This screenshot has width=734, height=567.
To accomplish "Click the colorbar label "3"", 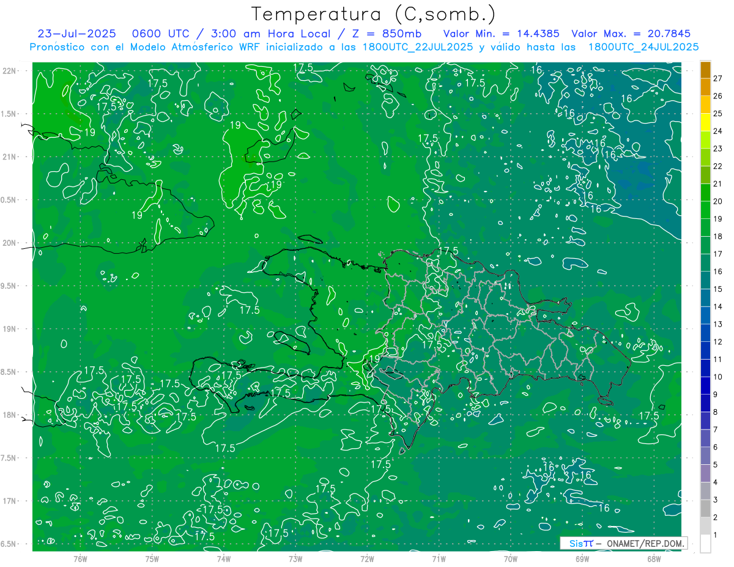I will [716, 500].
